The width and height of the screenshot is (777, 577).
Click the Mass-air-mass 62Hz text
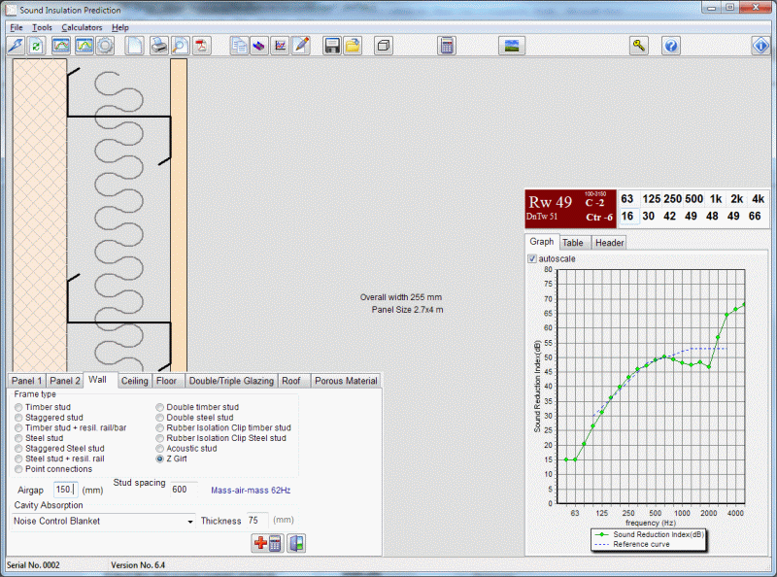(x=251, y=491)
